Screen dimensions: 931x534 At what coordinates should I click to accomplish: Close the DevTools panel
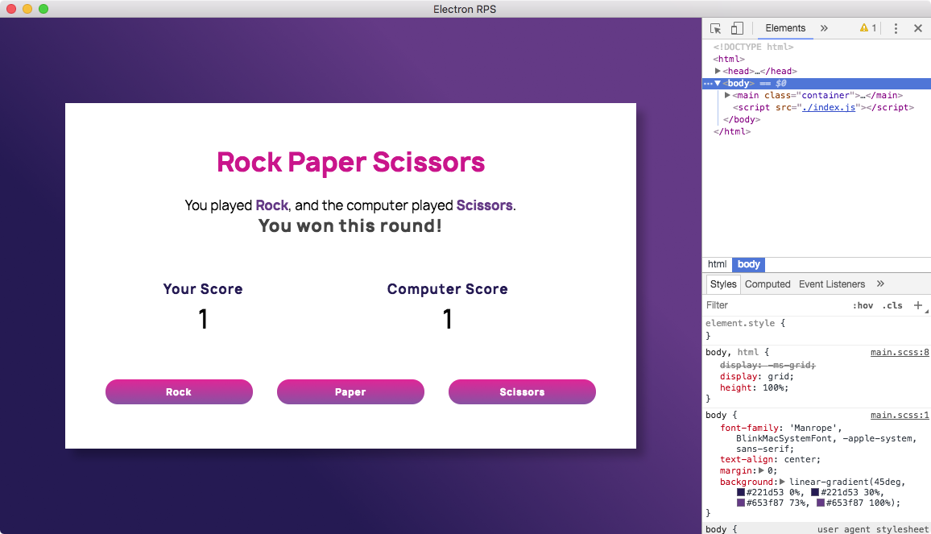point(918,28)
